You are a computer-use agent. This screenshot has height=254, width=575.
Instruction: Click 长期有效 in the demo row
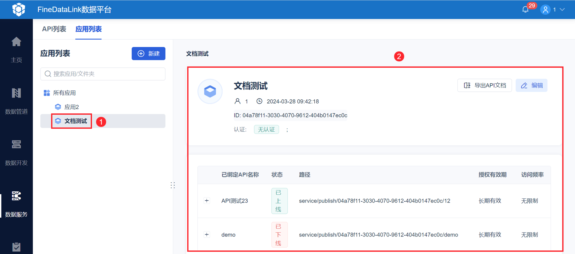pos(490,235)
